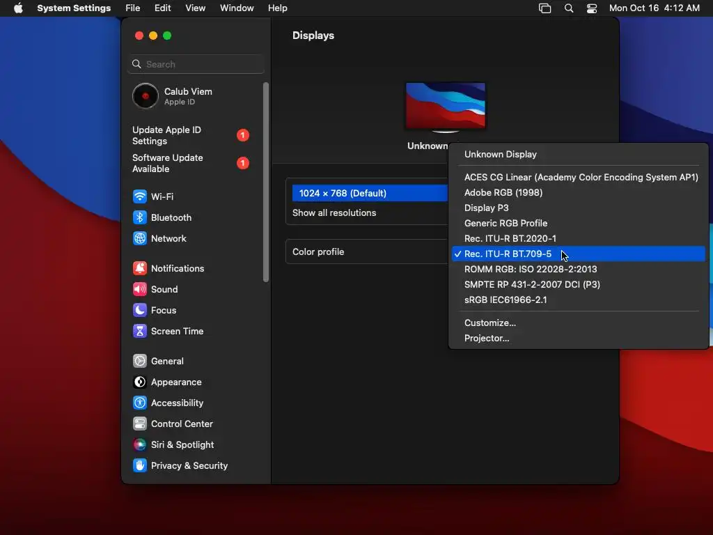Open the File menu
This screenshot has height=535, width=713.
[x=133, y=8]
